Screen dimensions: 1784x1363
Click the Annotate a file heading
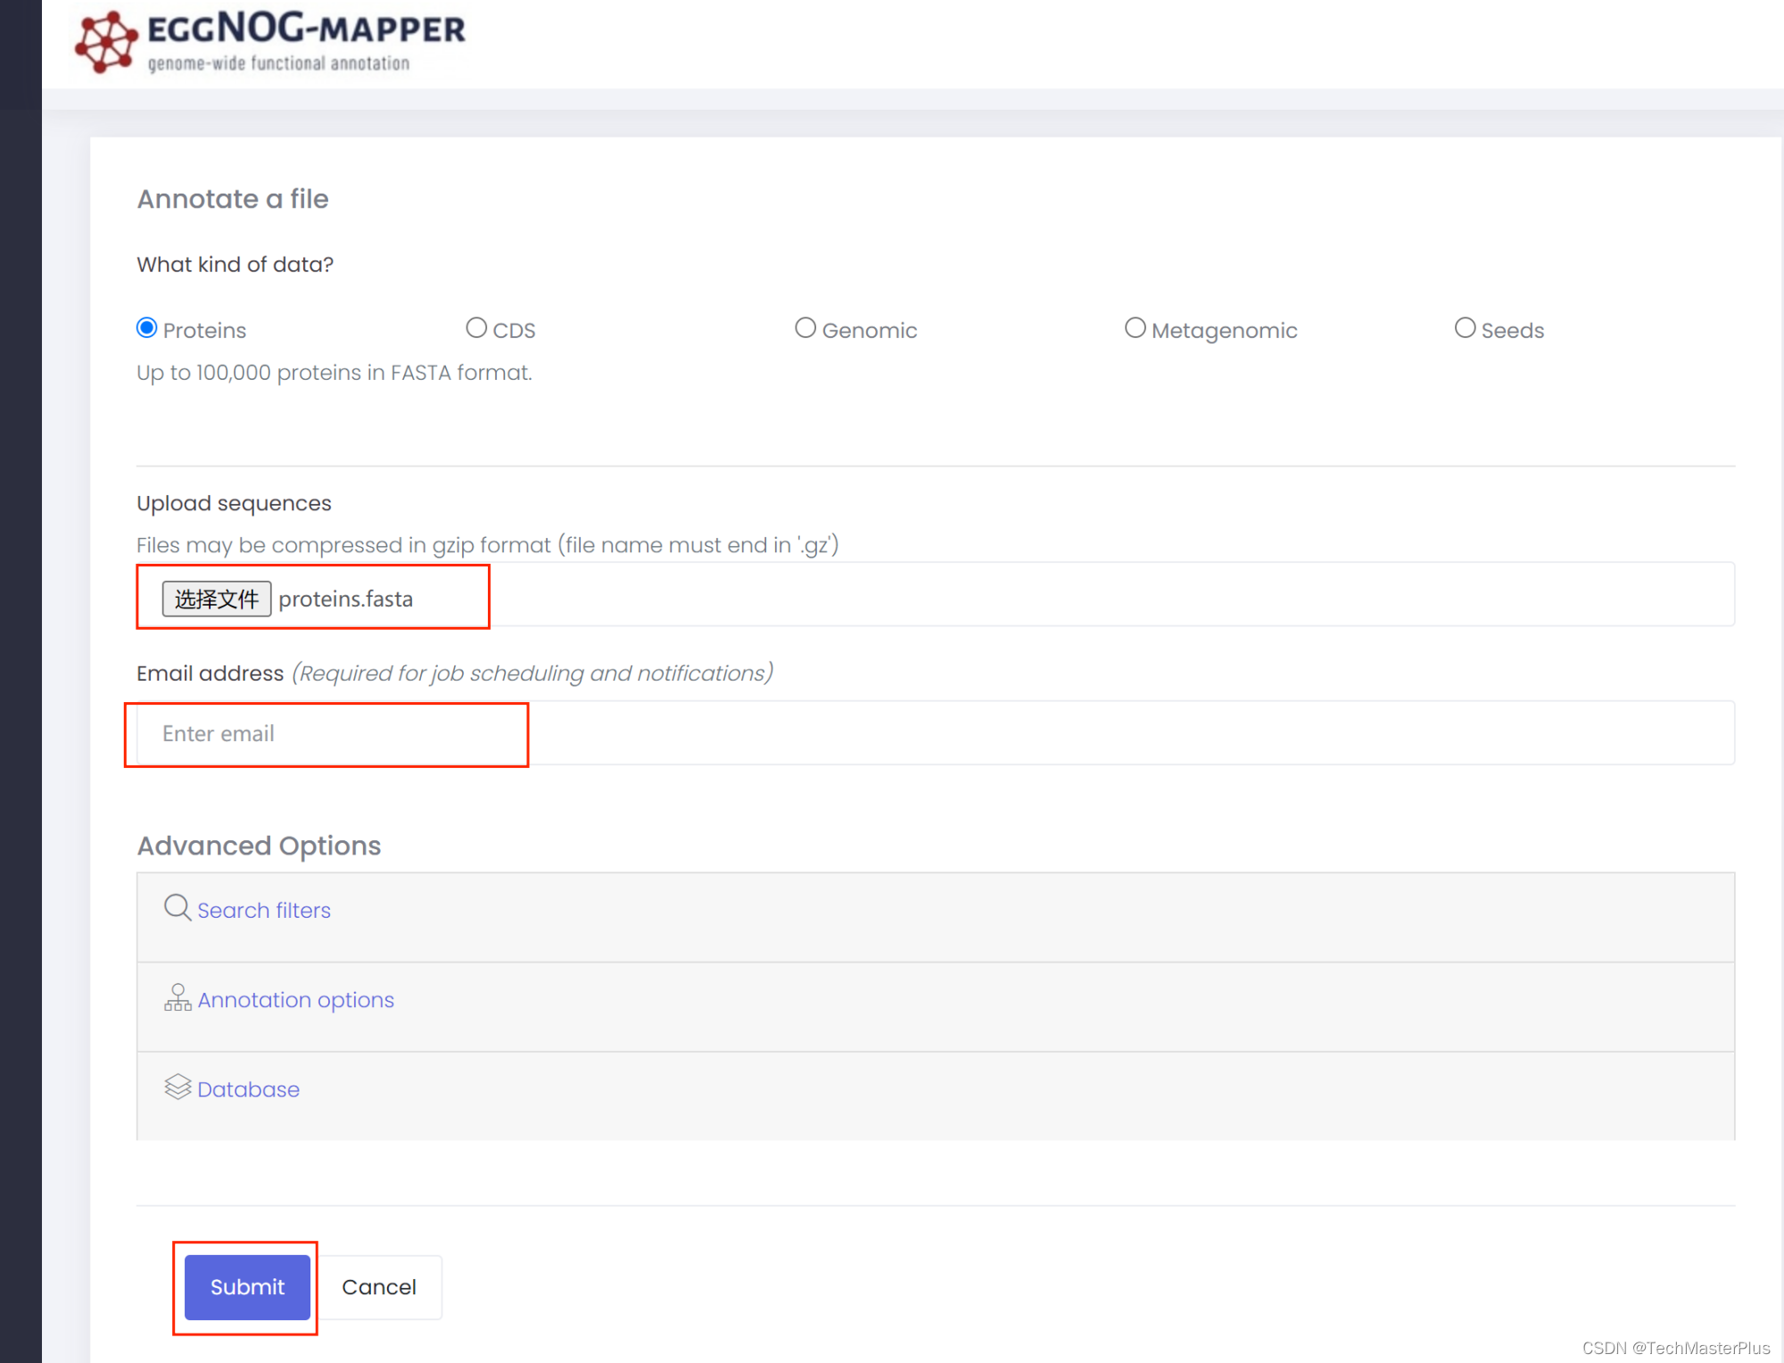[x=233, y=199]
